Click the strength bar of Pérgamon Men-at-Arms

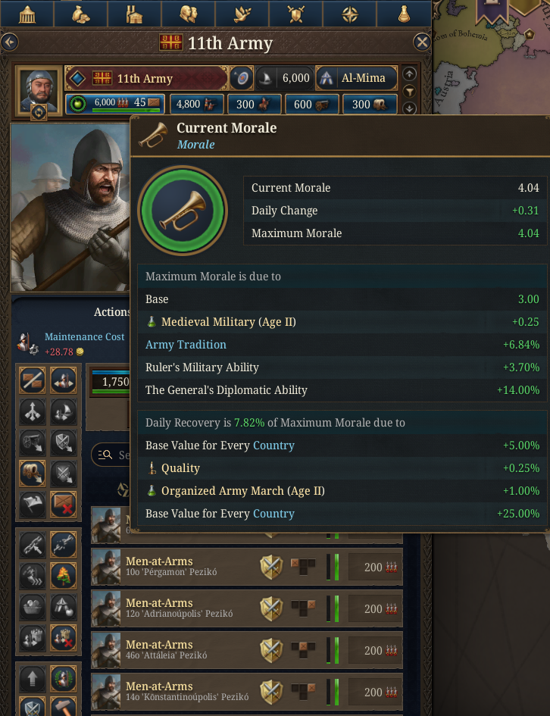[x=337, y=567]
